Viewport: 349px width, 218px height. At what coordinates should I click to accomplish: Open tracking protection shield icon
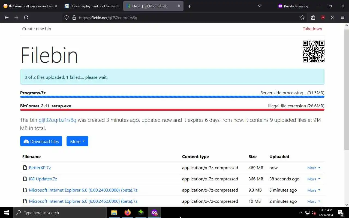click(x=67, y=17)
